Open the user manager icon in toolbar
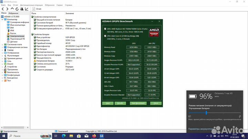 click(x=22, y=9)
